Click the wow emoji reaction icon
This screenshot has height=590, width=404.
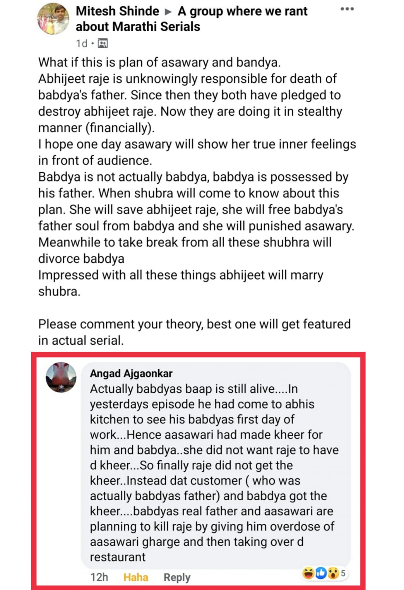point(333,573)
